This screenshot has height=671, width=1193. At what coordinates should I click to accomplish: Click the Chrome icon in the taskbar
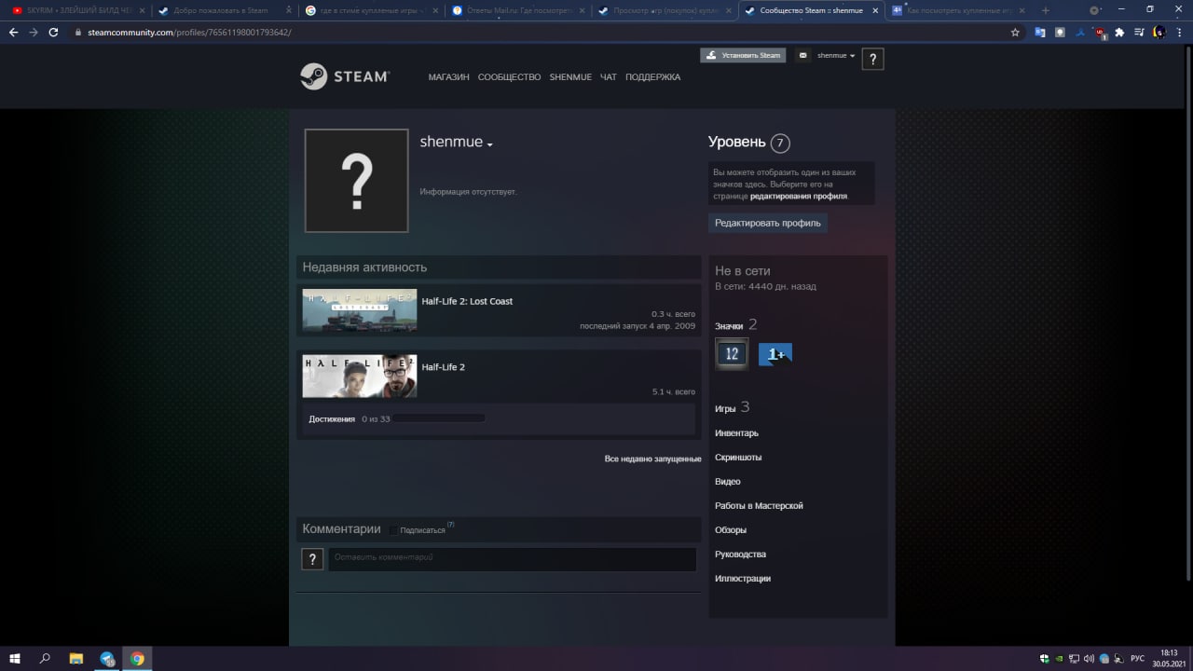click(137, 659)
